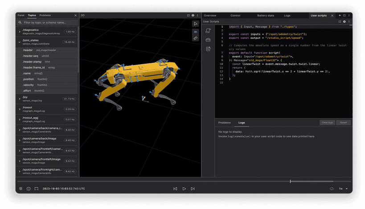Toggle the 3D perspective camera button
365x209 pixels.
coord(195,31)
